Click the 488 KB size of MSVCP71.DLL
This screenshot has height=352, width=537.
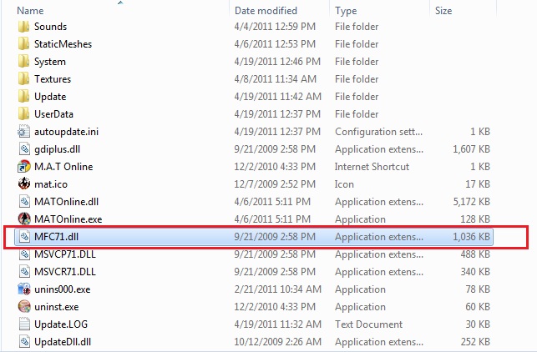(x=475, y=254)
